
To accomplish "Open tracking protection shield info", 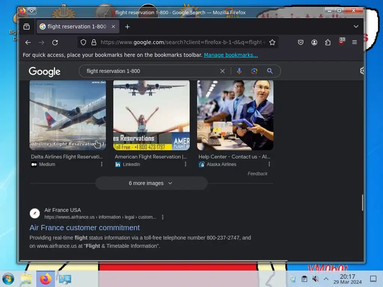I will pyautogui.click(x=83, y=43).
